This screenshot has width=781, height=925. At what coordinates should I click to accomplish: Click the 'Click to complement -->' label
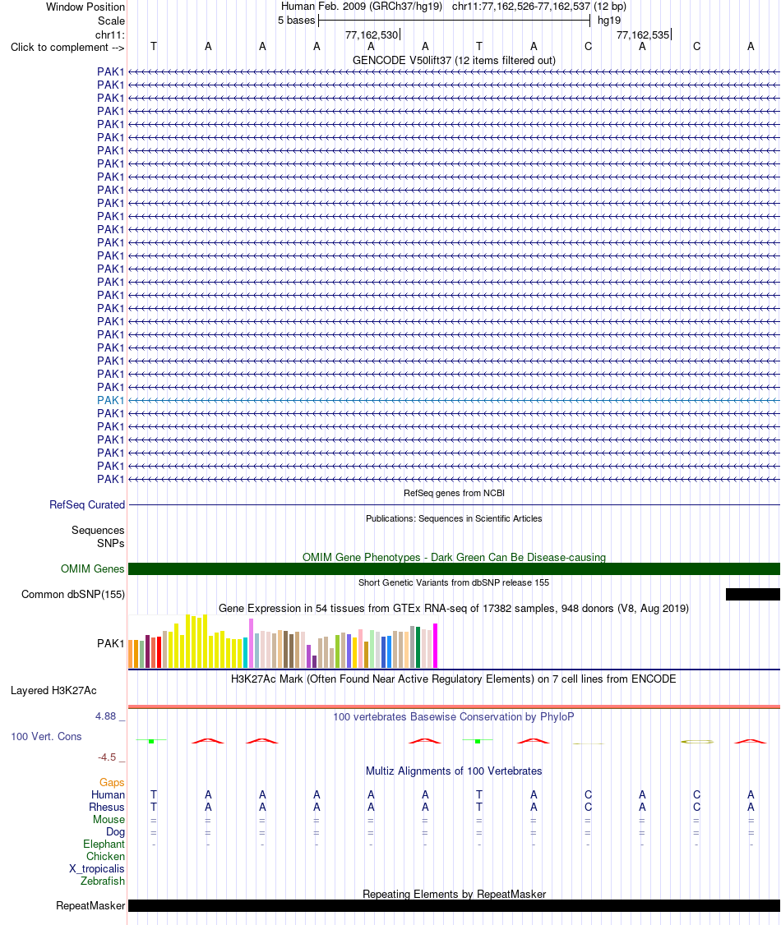point(67,47)
